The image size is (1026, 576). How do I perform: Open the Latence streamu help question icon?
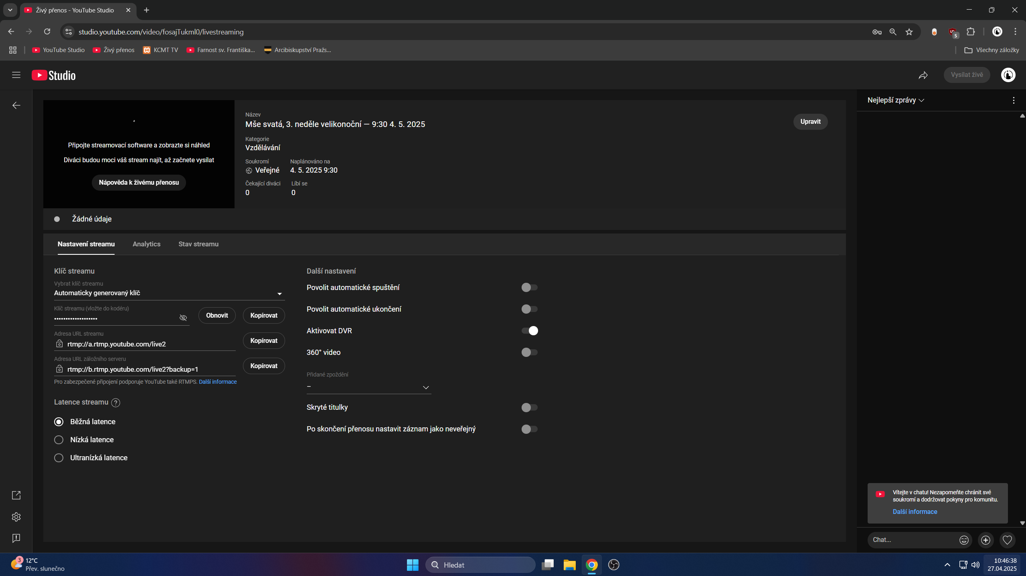click(x=115, y=403)
